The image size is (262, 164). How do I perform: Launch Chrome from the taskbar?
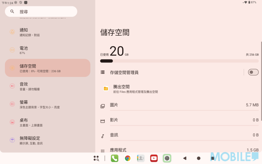click(x=128, y=158)
